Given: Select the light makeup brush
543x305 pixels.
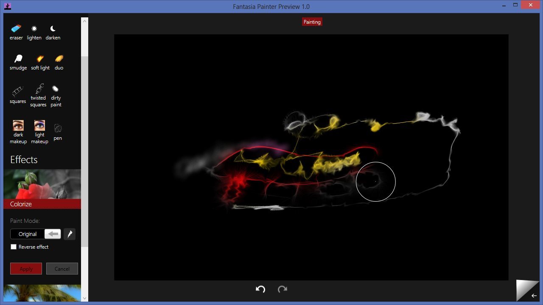Looking at the screenshot, I should [39, 131].
